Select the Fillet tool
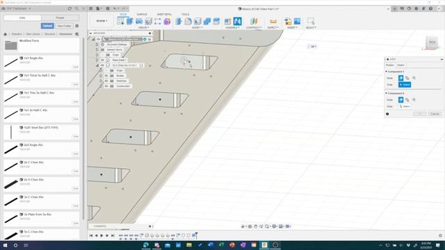 click(188, 22)
